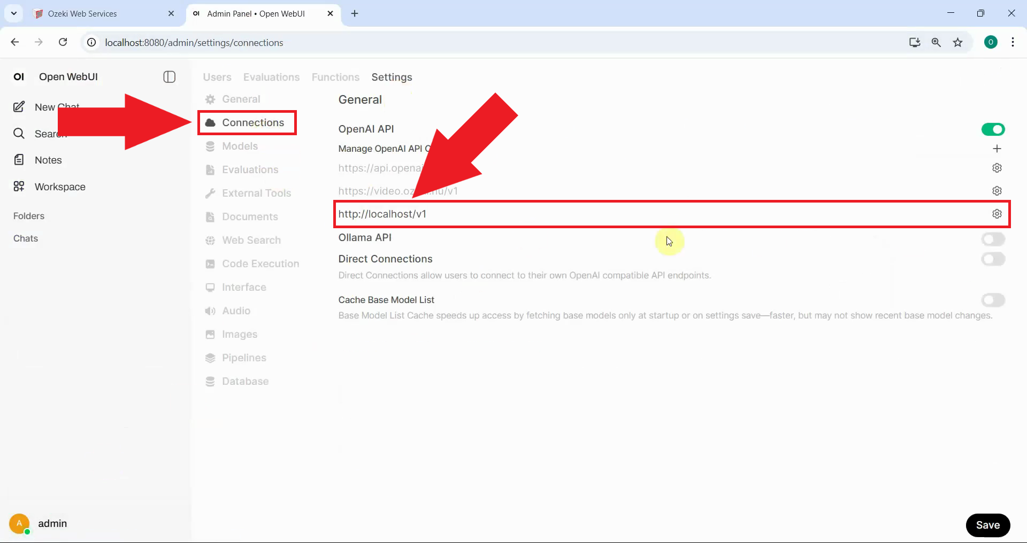This screenshot has height=543, width=1027.
Task: Switch to the Users tab
Action: point(216,77)
